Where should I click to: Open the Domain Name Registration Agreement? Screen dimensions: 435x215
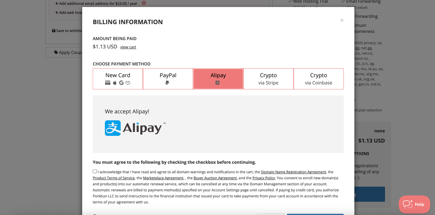coord(294,172)
